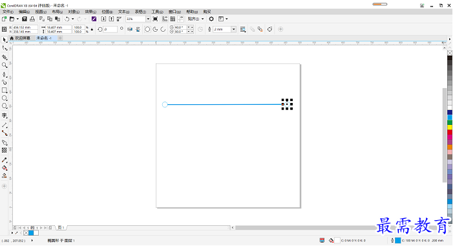
Task: Select the Ellipse tool
Action: click(5, 98)
